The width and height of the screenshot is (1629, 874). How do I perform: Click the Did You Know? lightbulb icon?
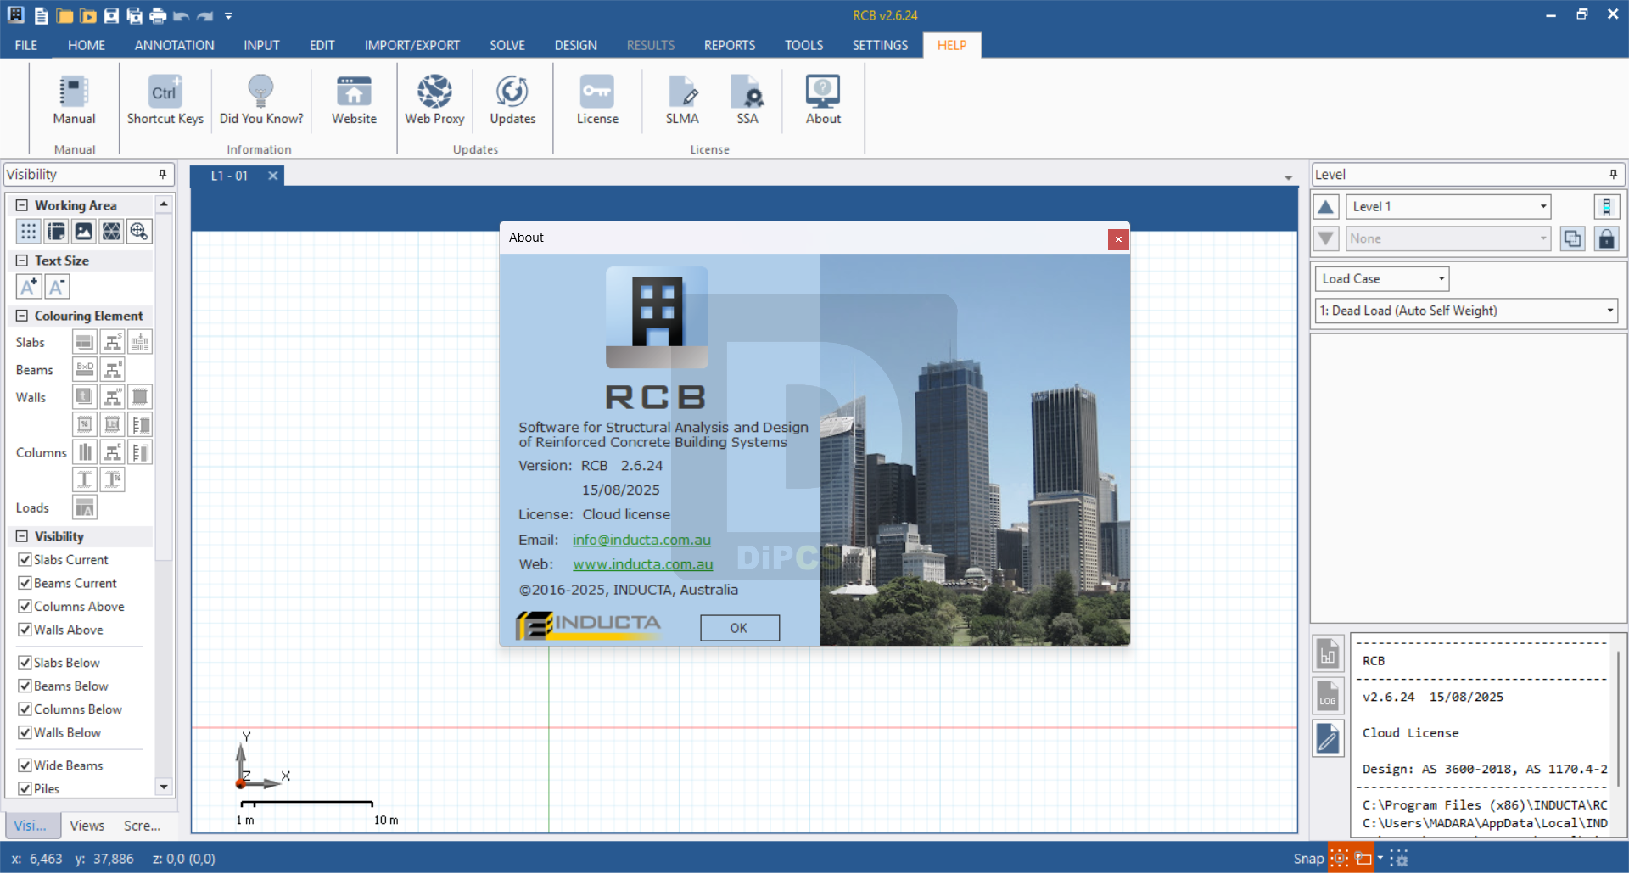pyautogui.click(x=260, y=92)
